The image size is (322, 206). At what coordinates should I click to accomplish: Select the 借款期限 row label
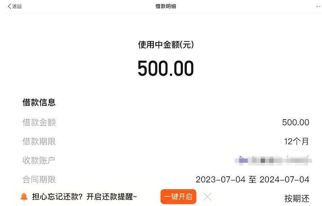click(39, 141)
